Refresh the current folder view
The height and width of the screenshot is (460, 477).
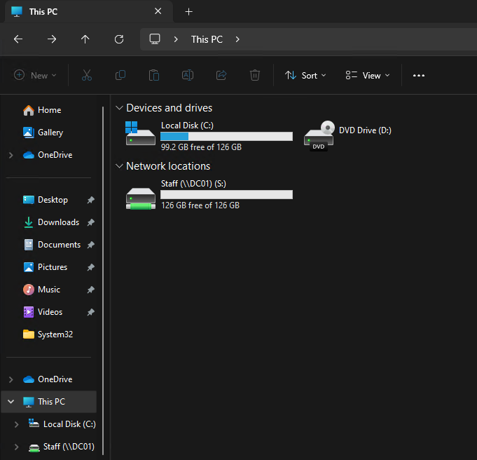119,39
